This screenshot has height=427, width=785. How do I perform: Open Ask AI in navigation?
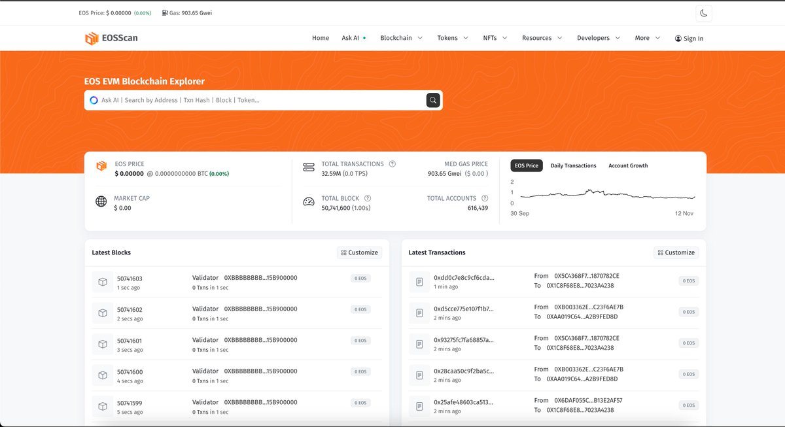coord(353,38)
